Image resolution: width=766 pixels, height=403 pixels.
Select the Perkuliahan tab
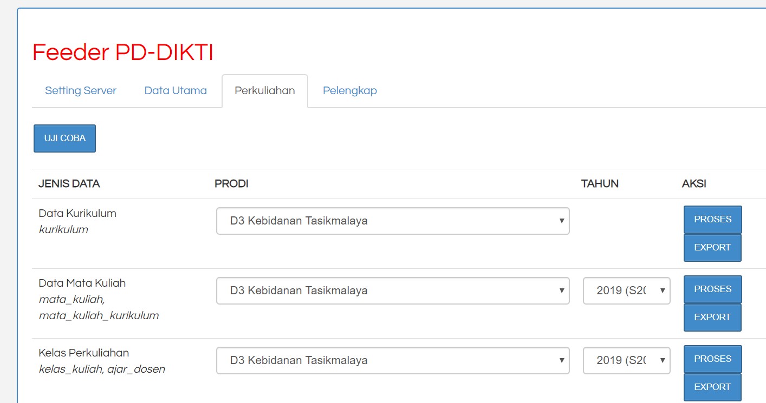(264, 91)
